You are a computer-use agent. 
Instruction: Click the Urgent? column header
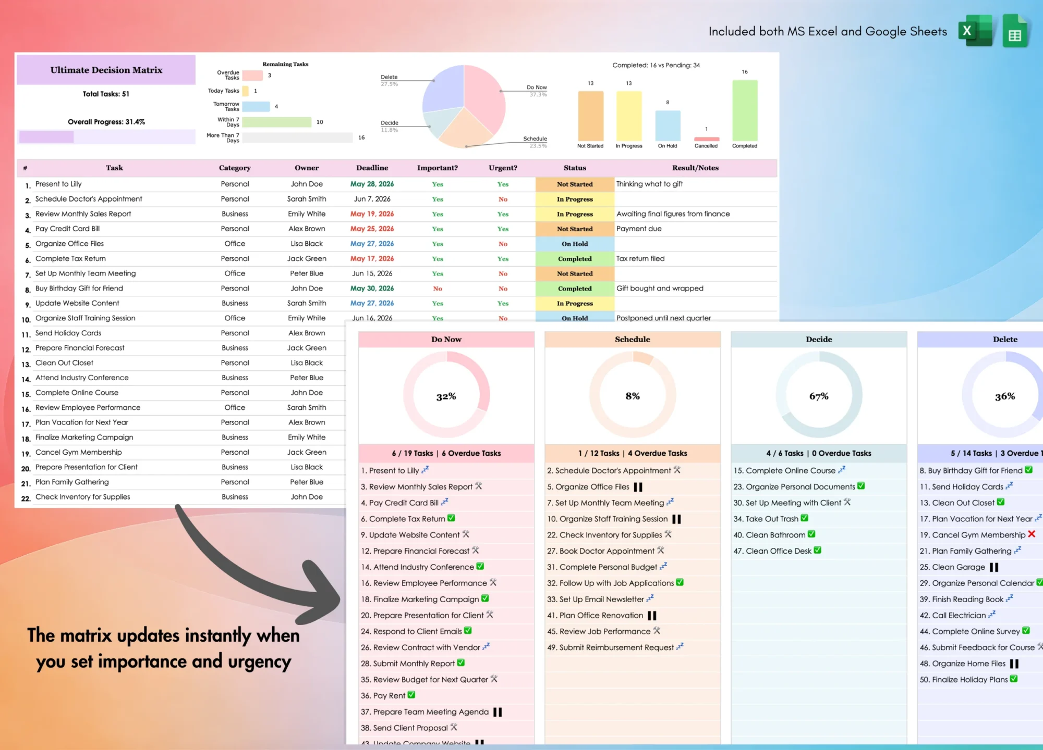coord(503,168)
